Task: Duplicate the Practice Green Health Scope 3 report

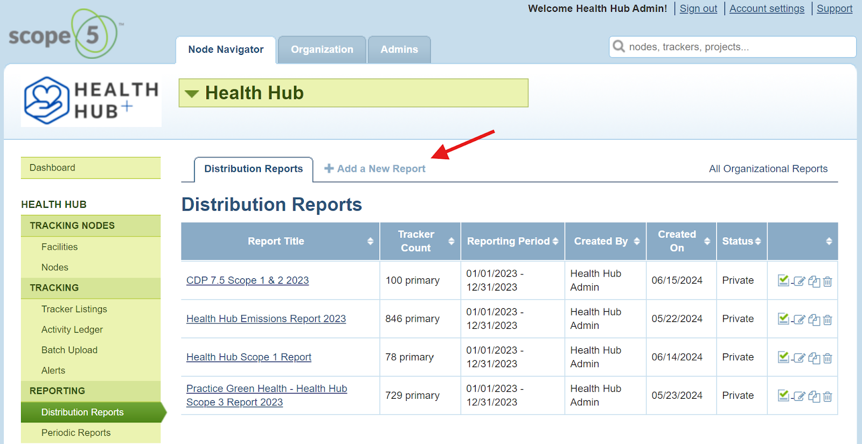Action: coord(814,396)
